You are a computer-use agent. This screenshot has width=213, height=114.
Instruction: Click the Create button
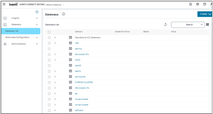(x=205, y=14)
